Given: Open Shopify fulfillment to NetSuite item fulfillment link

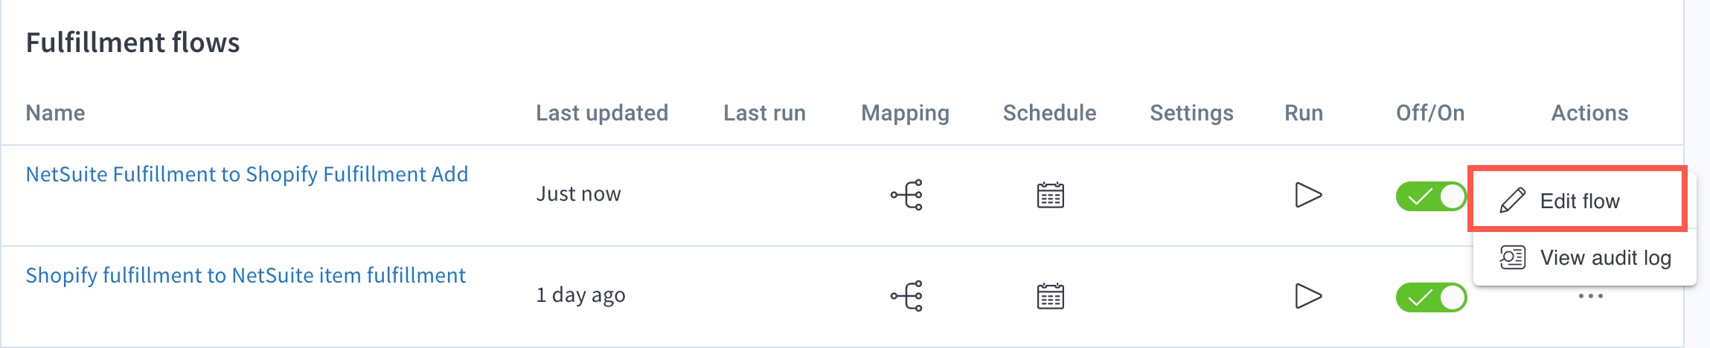Looking at the screenshot, I should 246,275.
